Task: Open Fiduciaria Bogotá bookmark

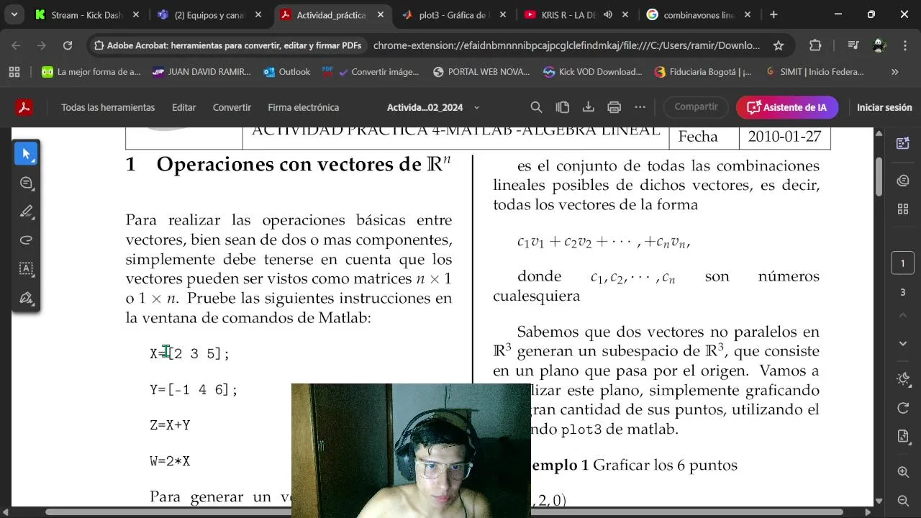Action: 703,72
